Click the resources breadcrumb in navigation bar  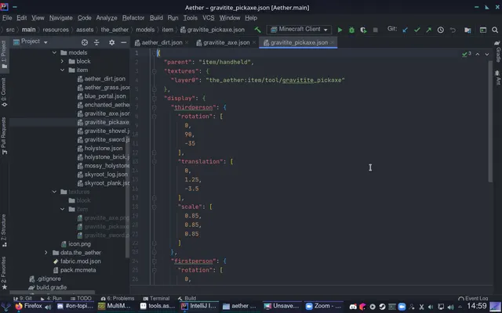pyautogui.click(x=56, y=30)
